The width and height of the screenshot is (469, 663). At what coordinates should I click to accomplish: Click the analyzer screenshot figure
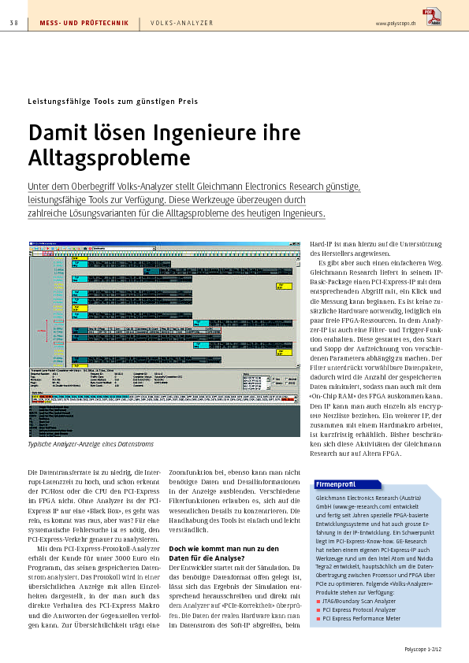[164, 339]
